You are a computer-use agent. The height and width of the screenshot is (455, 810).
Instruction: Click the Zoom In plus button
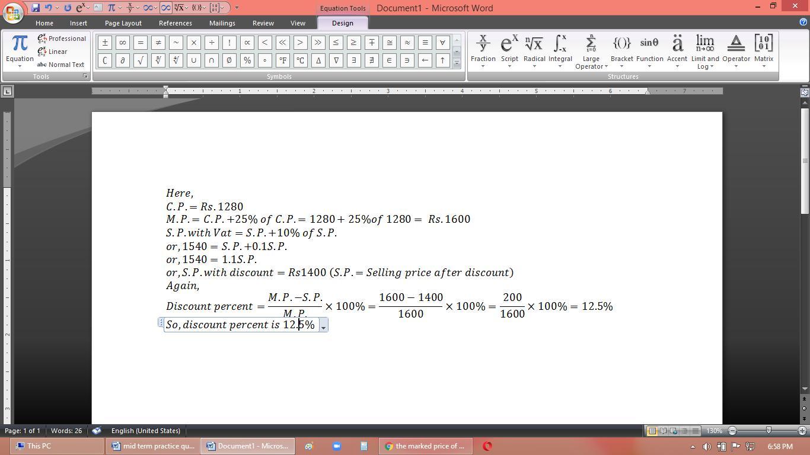[802, 431]
